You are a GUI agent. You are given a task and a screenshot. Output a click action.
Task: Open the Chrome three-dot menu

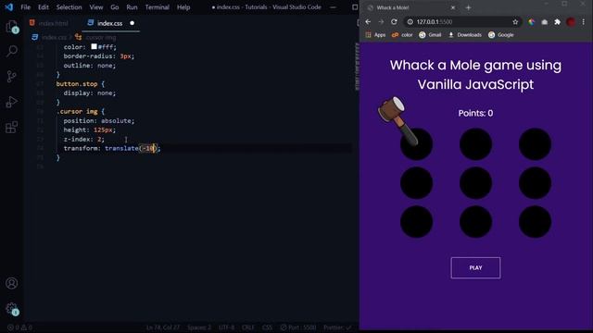(x=584, y=22)
